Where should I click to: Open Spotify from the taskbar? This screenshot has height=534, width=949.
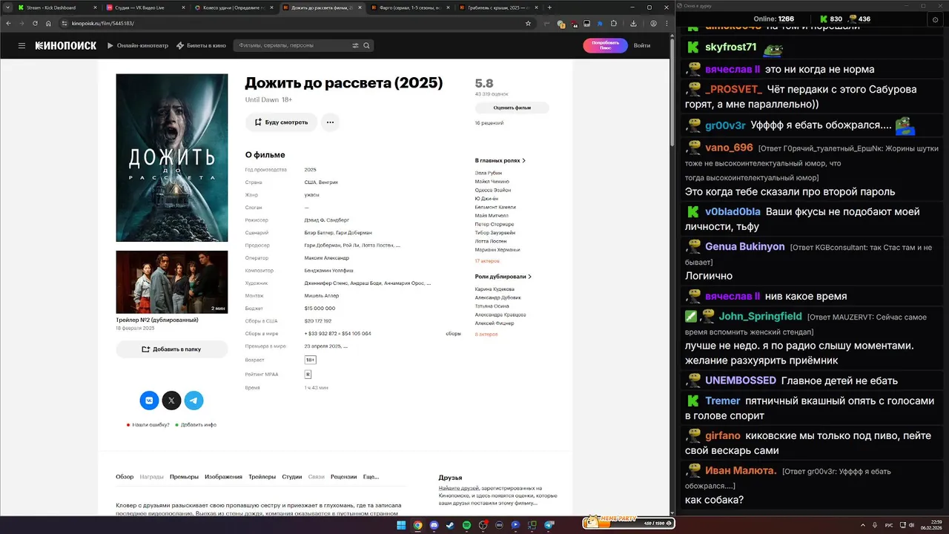tap(466, 525)
